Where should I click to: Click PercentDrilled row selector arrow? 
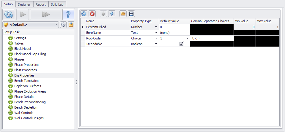coord(83,27)
